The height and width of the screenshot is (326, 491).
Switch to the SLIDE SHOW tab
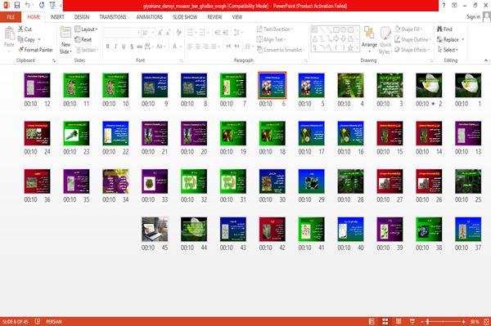(x=185, y=17)
